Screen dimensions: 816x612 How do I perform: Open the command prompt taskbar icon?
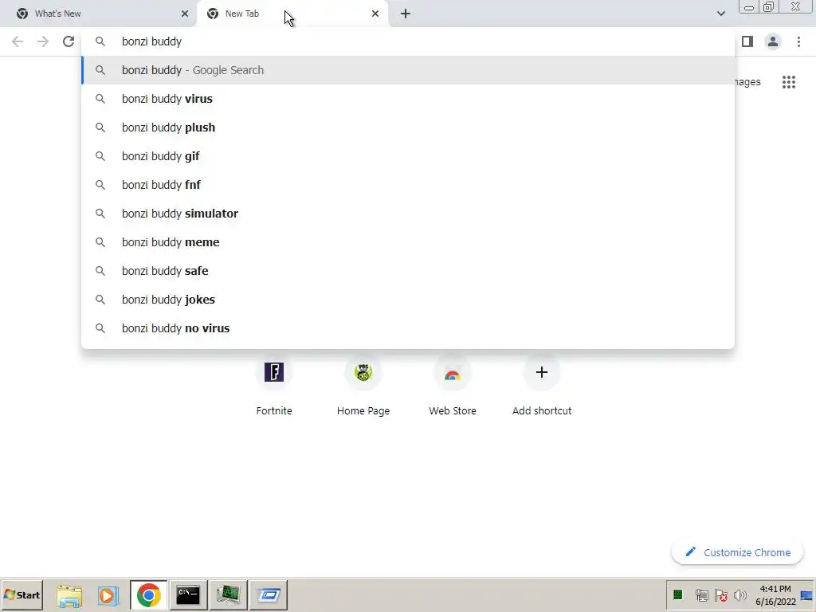(x=188, y=594)
